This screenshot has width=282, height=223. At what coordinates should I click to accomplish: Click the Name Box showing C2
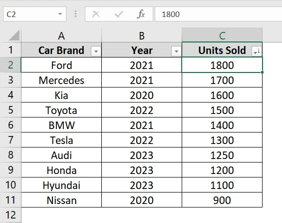coord(34,14)
